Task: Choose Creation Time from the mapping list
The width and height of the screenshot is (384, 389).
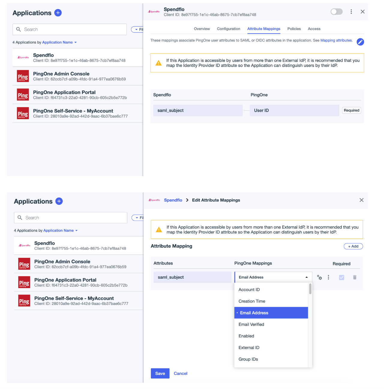Action: [x=271, y=301]
